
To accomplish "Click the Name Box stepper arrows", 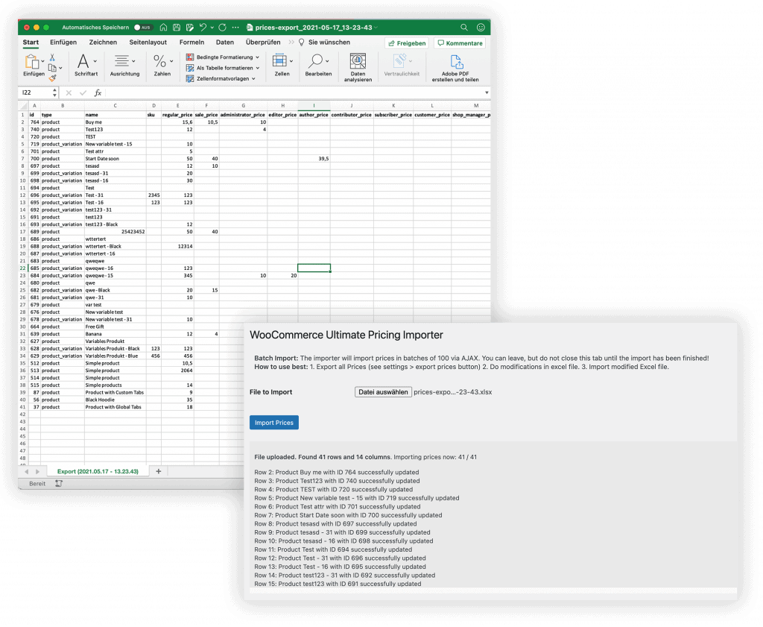I will pos(54,92).
